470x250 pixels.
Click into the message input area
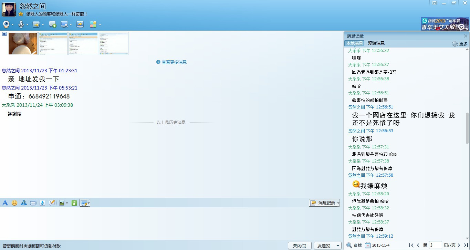point(170,223)
